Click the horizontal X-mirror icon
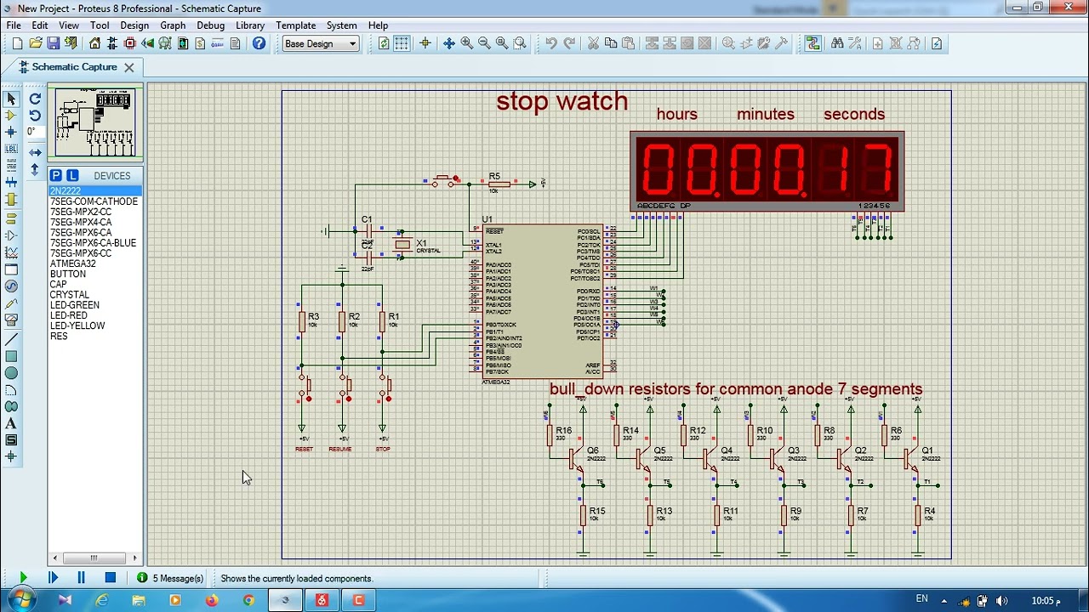The width and height of the screenshot is (1089, 612). 35,152
